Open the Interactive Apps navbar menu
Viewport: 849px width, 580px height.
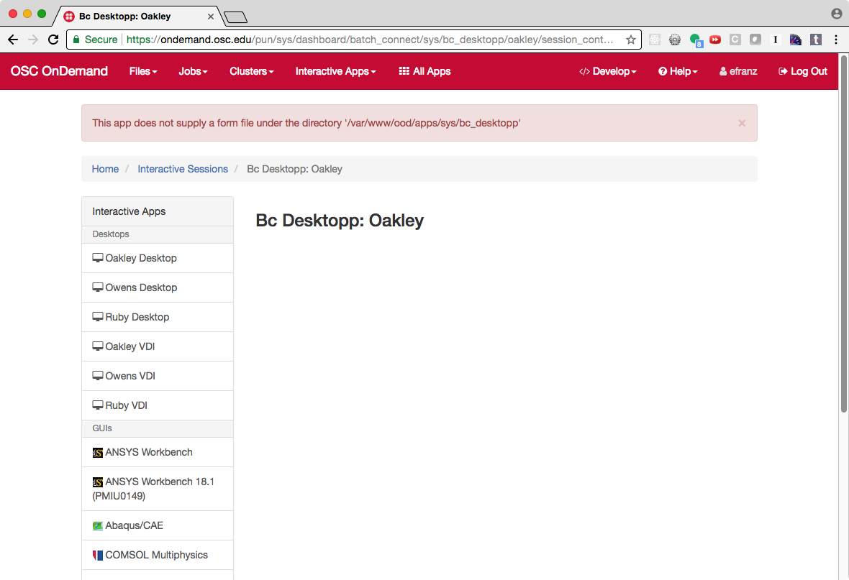tap(335, 71)
